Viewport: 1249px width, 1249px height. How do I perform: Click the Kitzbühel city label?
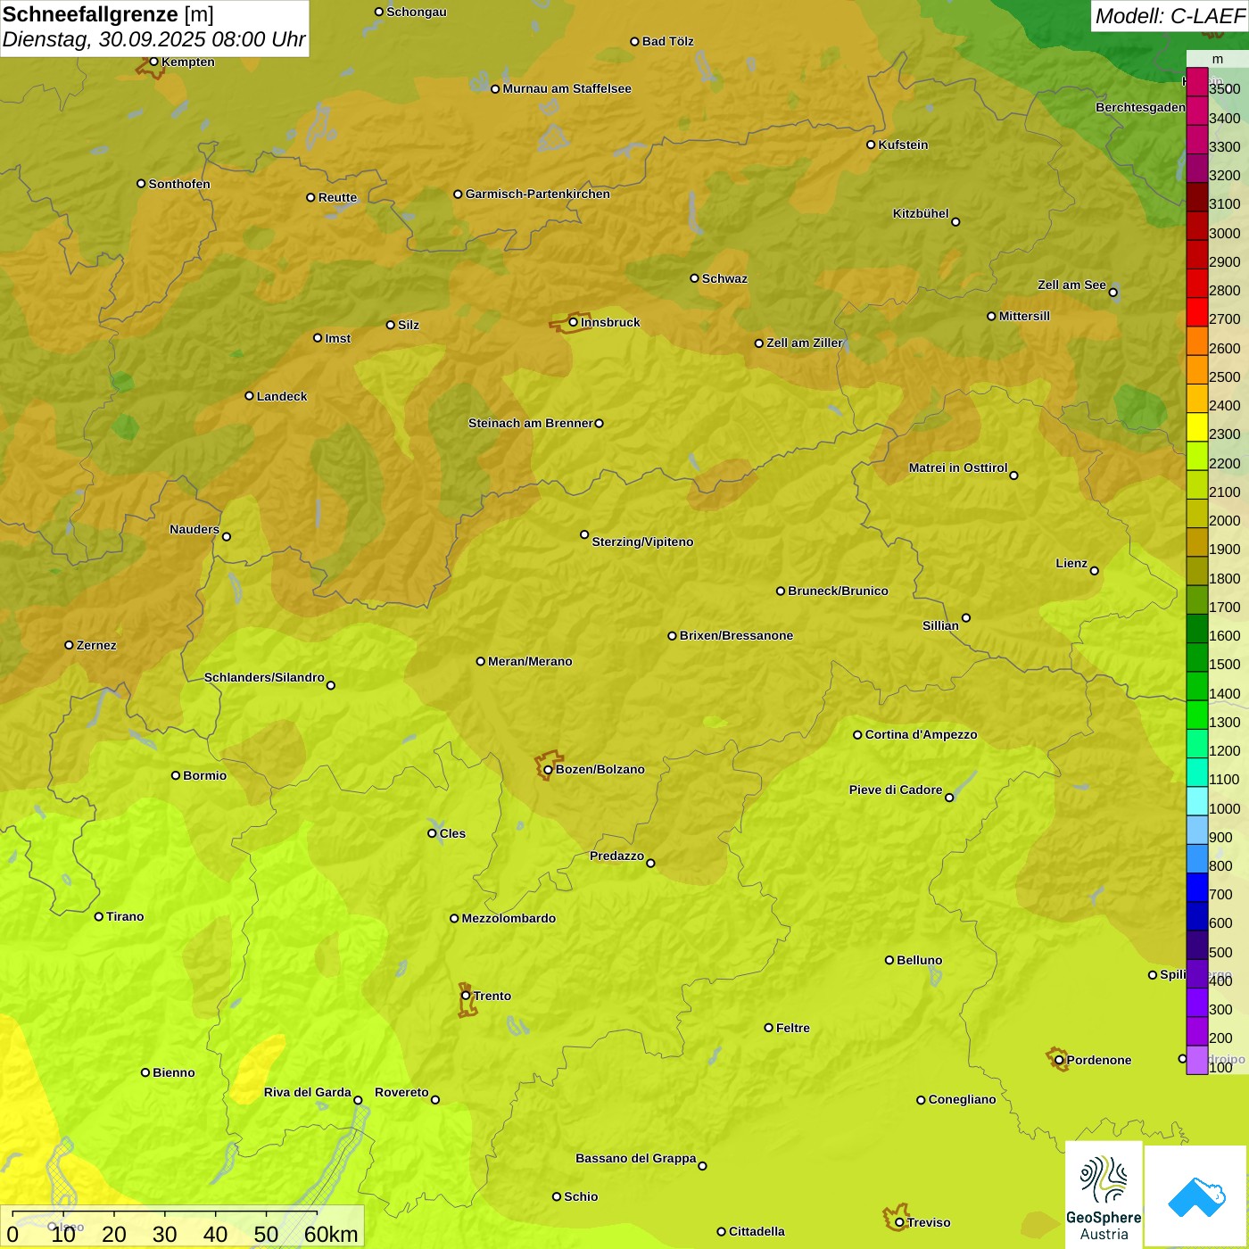(921, 213)
